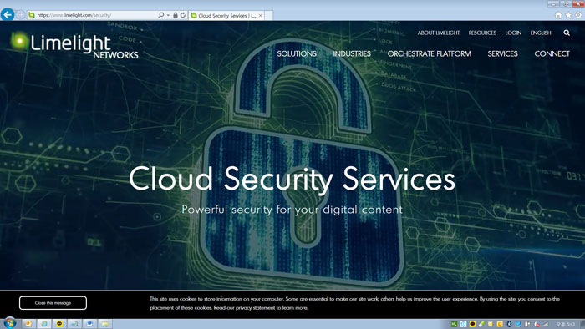Open the Windows Start orb
Viewport: 585px width, 329px height.
point(10,322)
